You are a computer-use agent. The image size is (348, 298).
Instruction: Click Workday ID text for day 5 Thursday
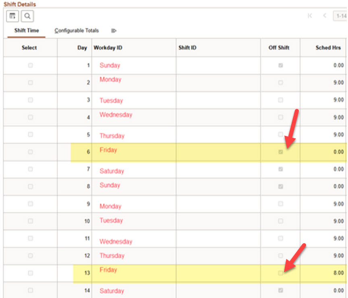112,135
